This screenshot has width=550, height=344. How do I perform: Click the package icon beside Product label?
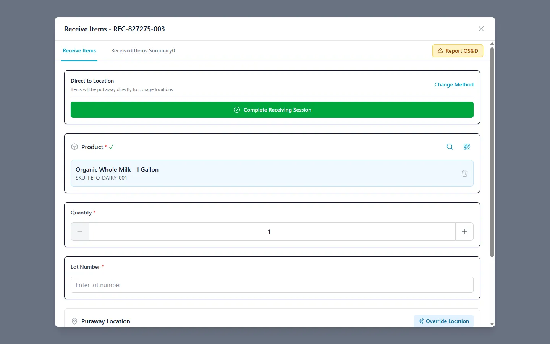(74, 147)
